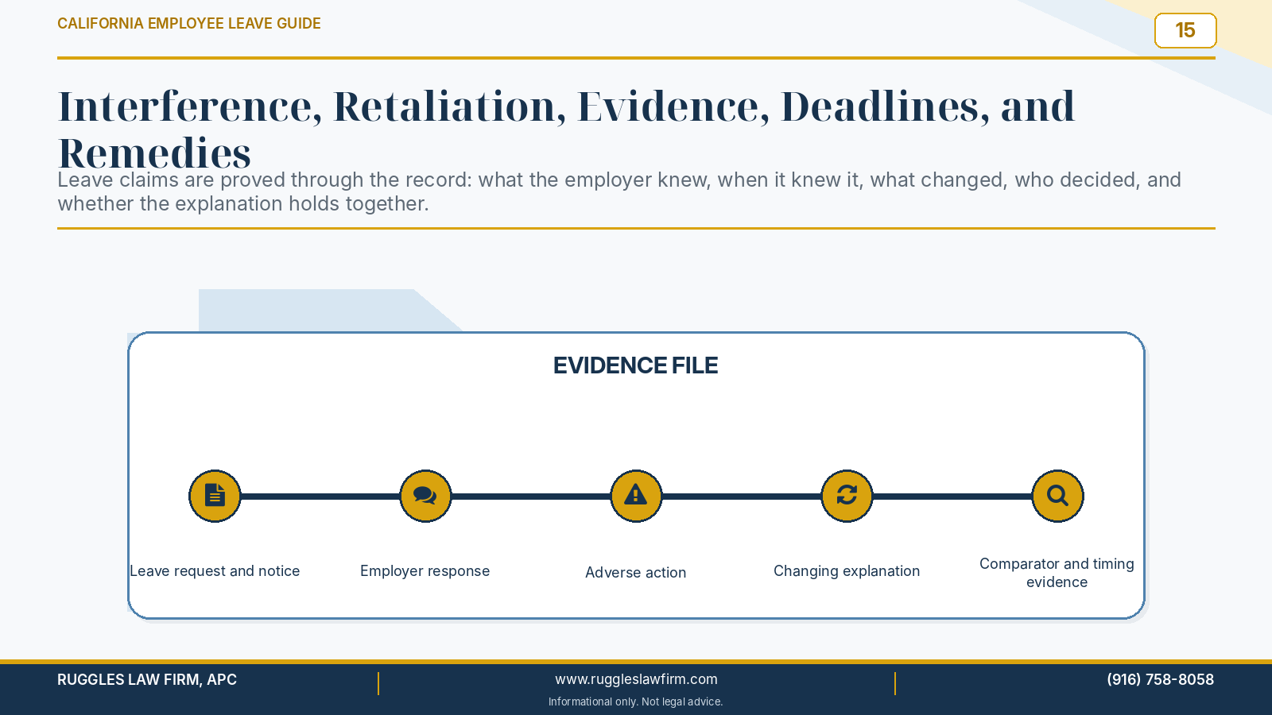
Task: Click the EVIDENCE FILE heading
Action: (x=636, y=365)
